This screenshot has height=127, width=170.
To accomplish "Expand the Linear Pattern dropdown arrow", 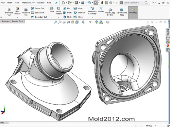I will pos(58,17).
